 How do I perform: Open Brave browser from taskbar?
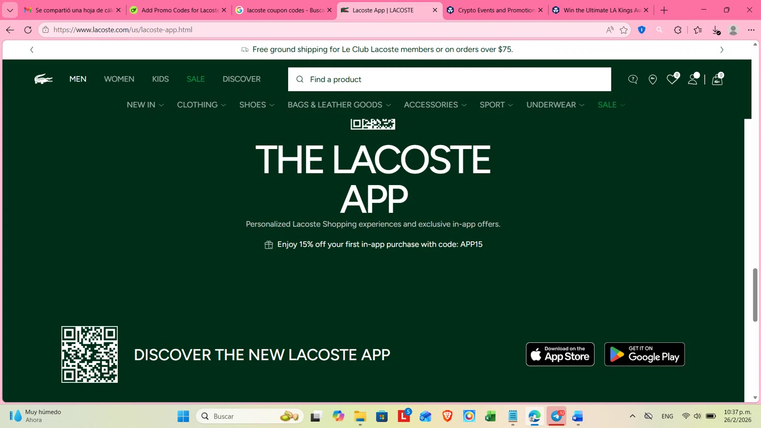pyautogui.click(x=447, y=416)
